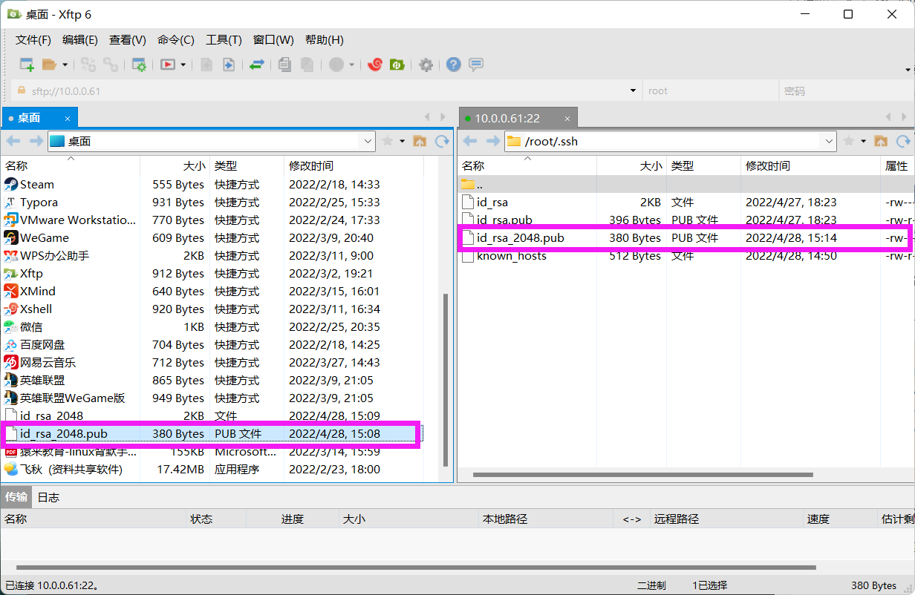Viewport: 915px width, 595px height.
Task: Click the green Xftp toolbar icon
Action: pyautogui.click(x=397, y=65)
